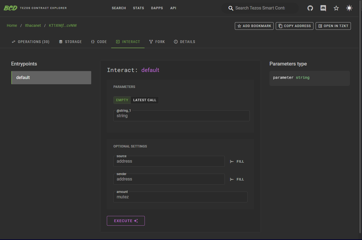Go to the Fork tab
The width and height of the screenshot is (362, 240).
[x=157, y=42]
